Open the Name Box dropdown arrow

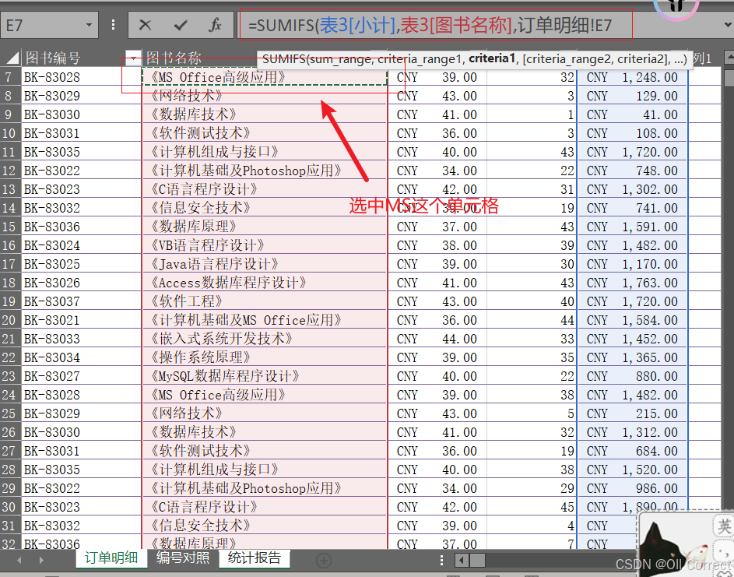89,25
